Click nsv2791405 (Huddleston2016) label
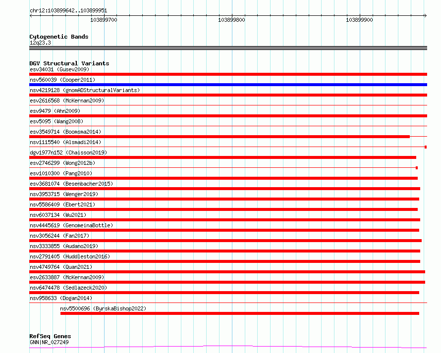Image resolution: width=441 pixels, height=353 pixels. pos(70,256)
